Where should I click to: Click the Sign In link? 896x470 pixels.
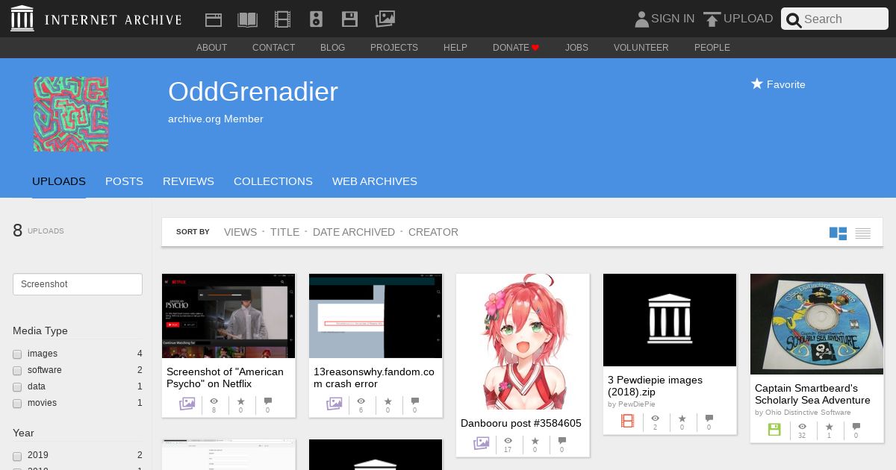(x=673, y=19)
